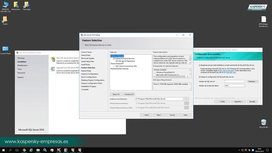The height and width of the screenshot is (153, 272).
Task: Select the Redistributable Features tree node
Action: (119, 69)
